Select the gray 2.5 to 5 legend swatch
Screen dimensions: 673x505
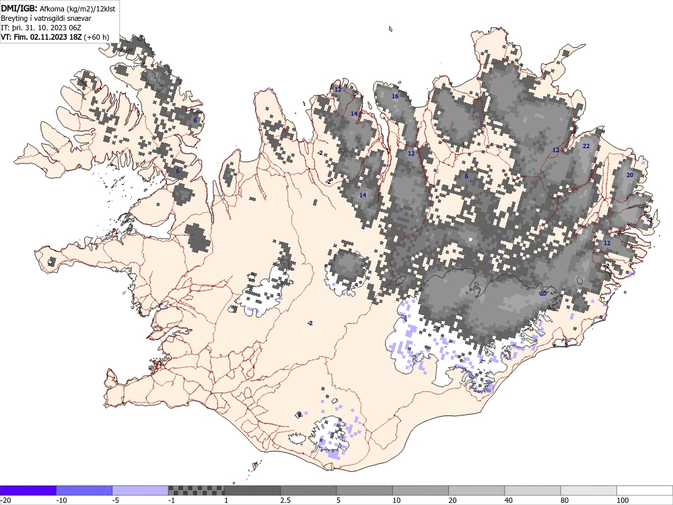tap(308, 490)
